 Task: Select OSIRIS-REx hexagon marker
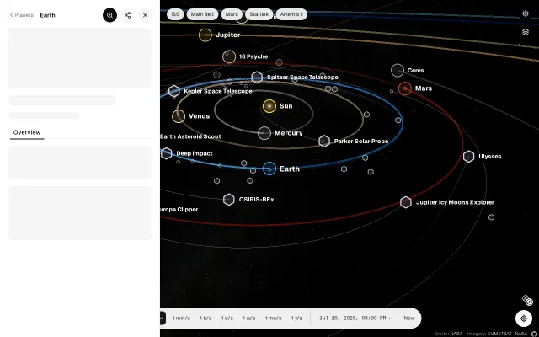(228, 200)
